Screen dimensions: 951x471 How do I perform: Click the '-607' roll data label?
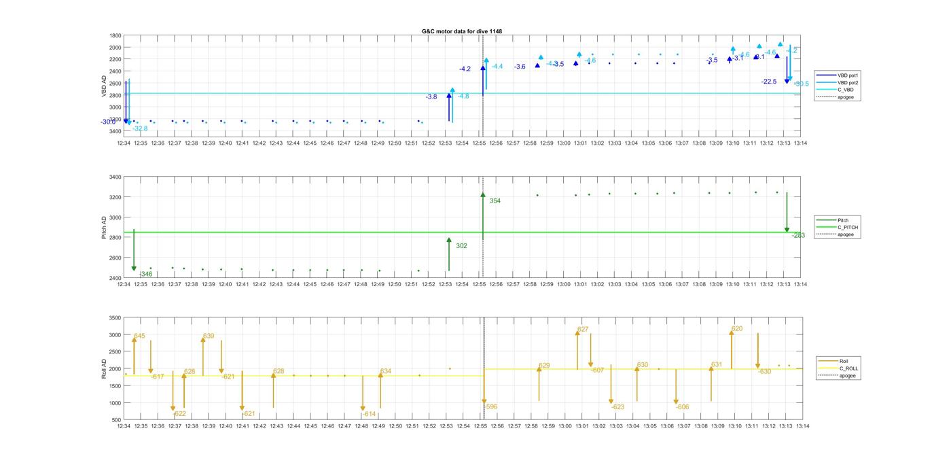(597, 370)
